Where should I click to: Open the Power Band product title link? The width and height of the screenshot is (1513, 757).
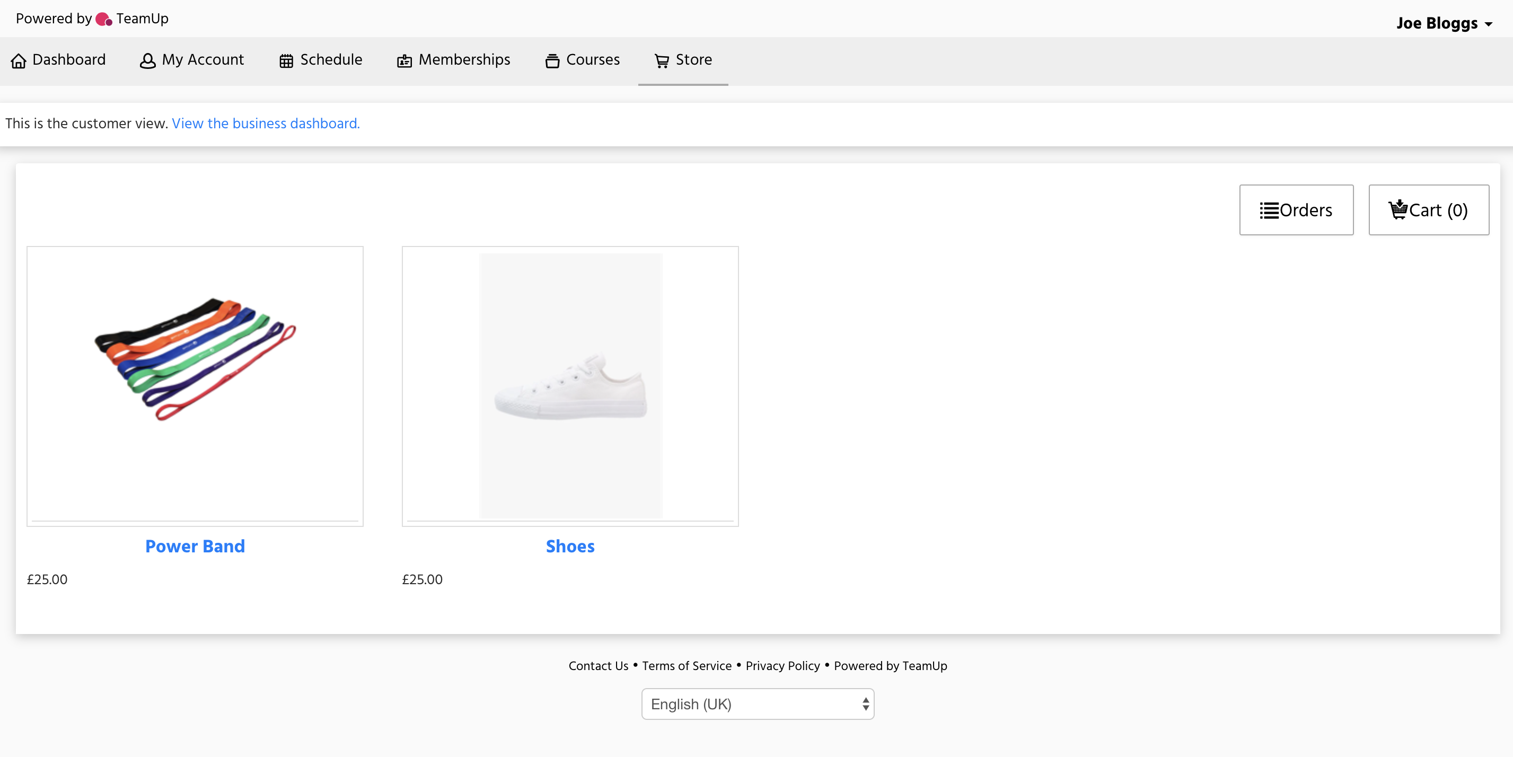195,546
